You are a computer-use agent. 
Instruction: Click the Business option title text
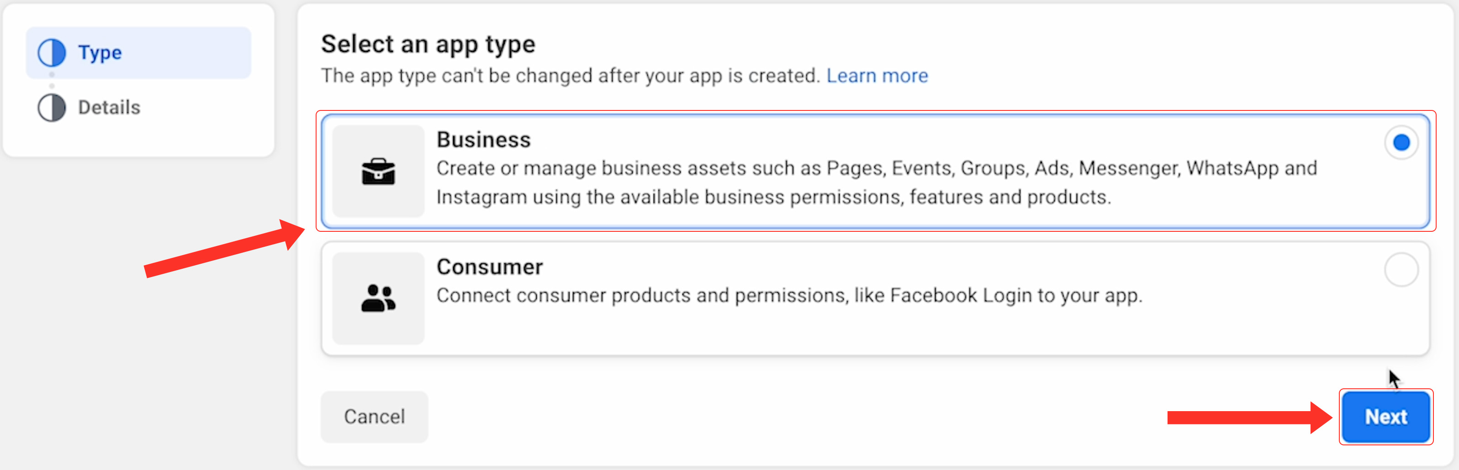click(484, 140)
